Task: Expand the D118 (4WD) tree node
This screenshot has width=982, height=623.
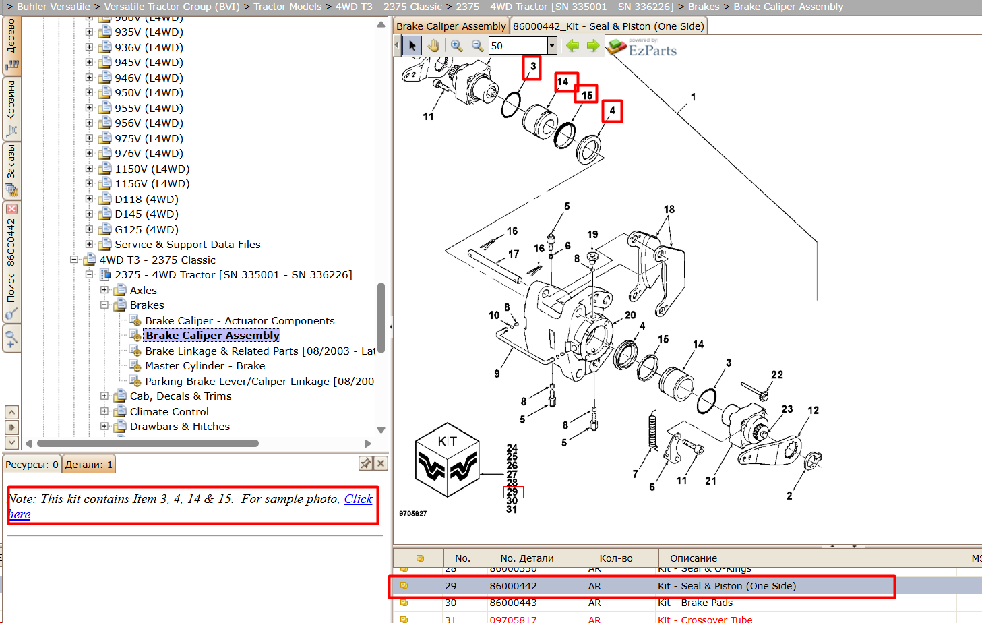Action: click(x=89, y=199)
